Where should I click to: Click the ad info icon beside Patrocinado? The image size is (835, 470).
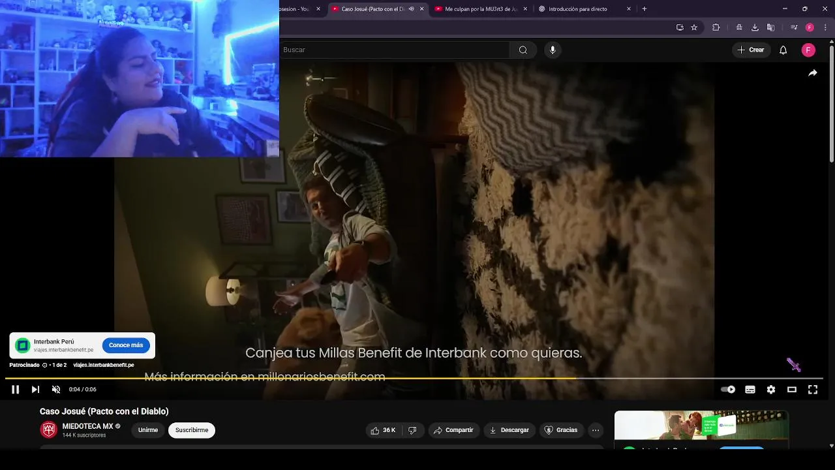[44, 365]
